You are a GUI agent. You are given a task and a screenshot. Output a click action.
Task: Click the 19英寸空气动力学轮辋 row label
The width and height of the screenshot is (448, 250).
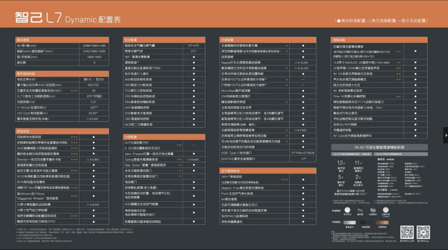32,210
